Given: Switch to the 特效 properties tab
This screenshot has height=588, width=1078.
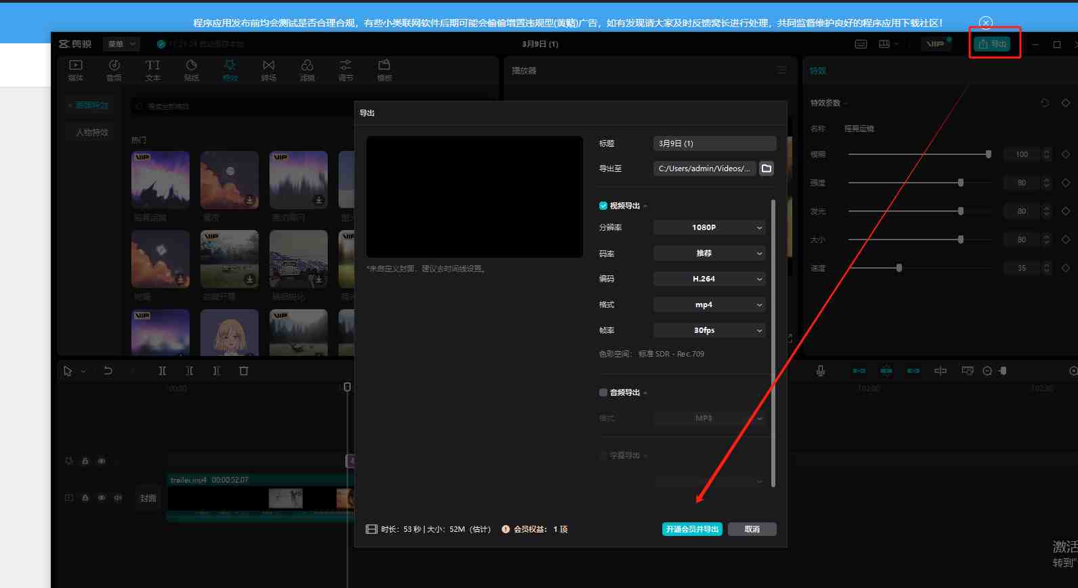Looking at the screenshot, I should pyautogui.click(x=818, y=70).
